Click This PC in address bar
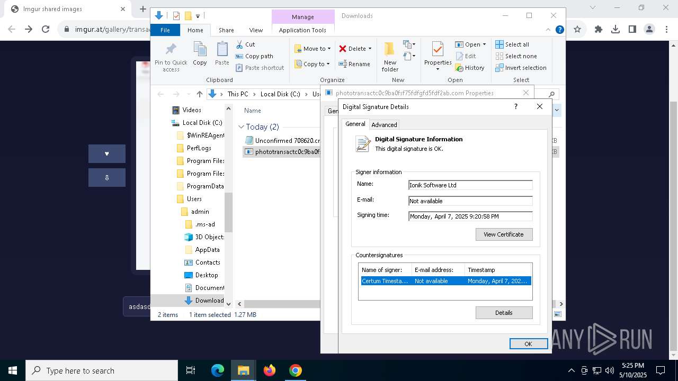Screen dimensions: 678x381 coord(238,94)
